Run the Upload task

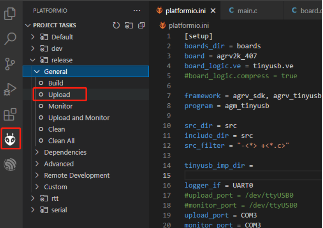[x=59, y=95]
